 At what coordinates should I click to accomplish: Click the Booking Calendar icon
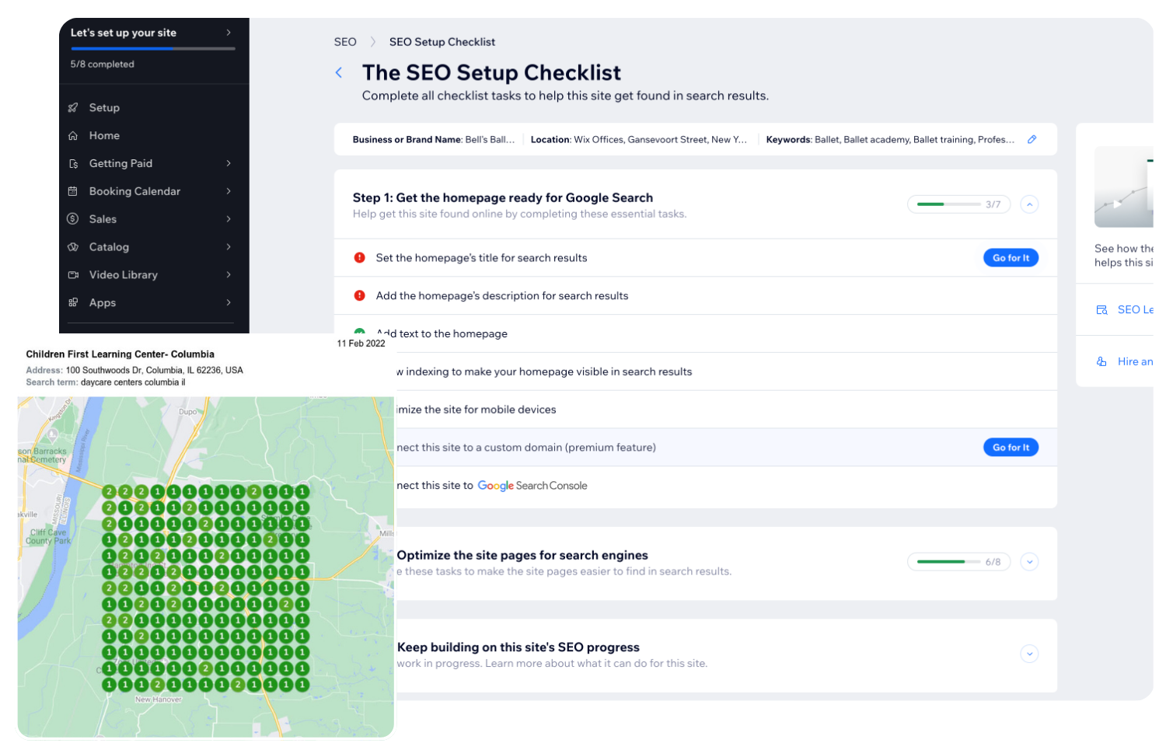[73, 191]
